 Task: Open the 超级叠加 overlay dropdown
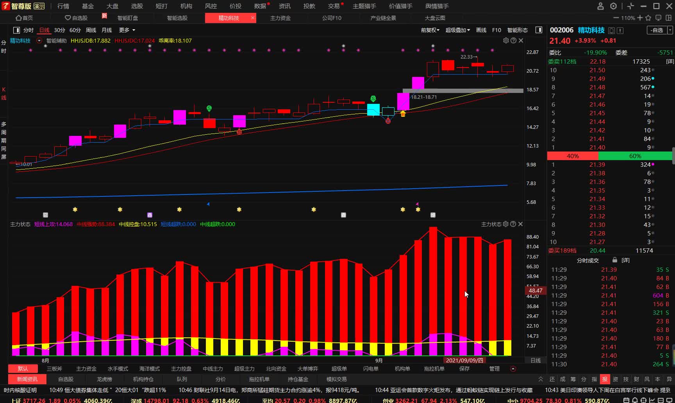[458, 30]
